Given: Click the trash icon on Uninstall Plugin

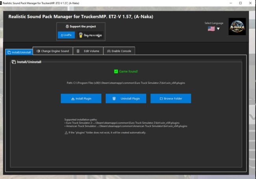Looking at the screenshot, I should tap(114, 99).
